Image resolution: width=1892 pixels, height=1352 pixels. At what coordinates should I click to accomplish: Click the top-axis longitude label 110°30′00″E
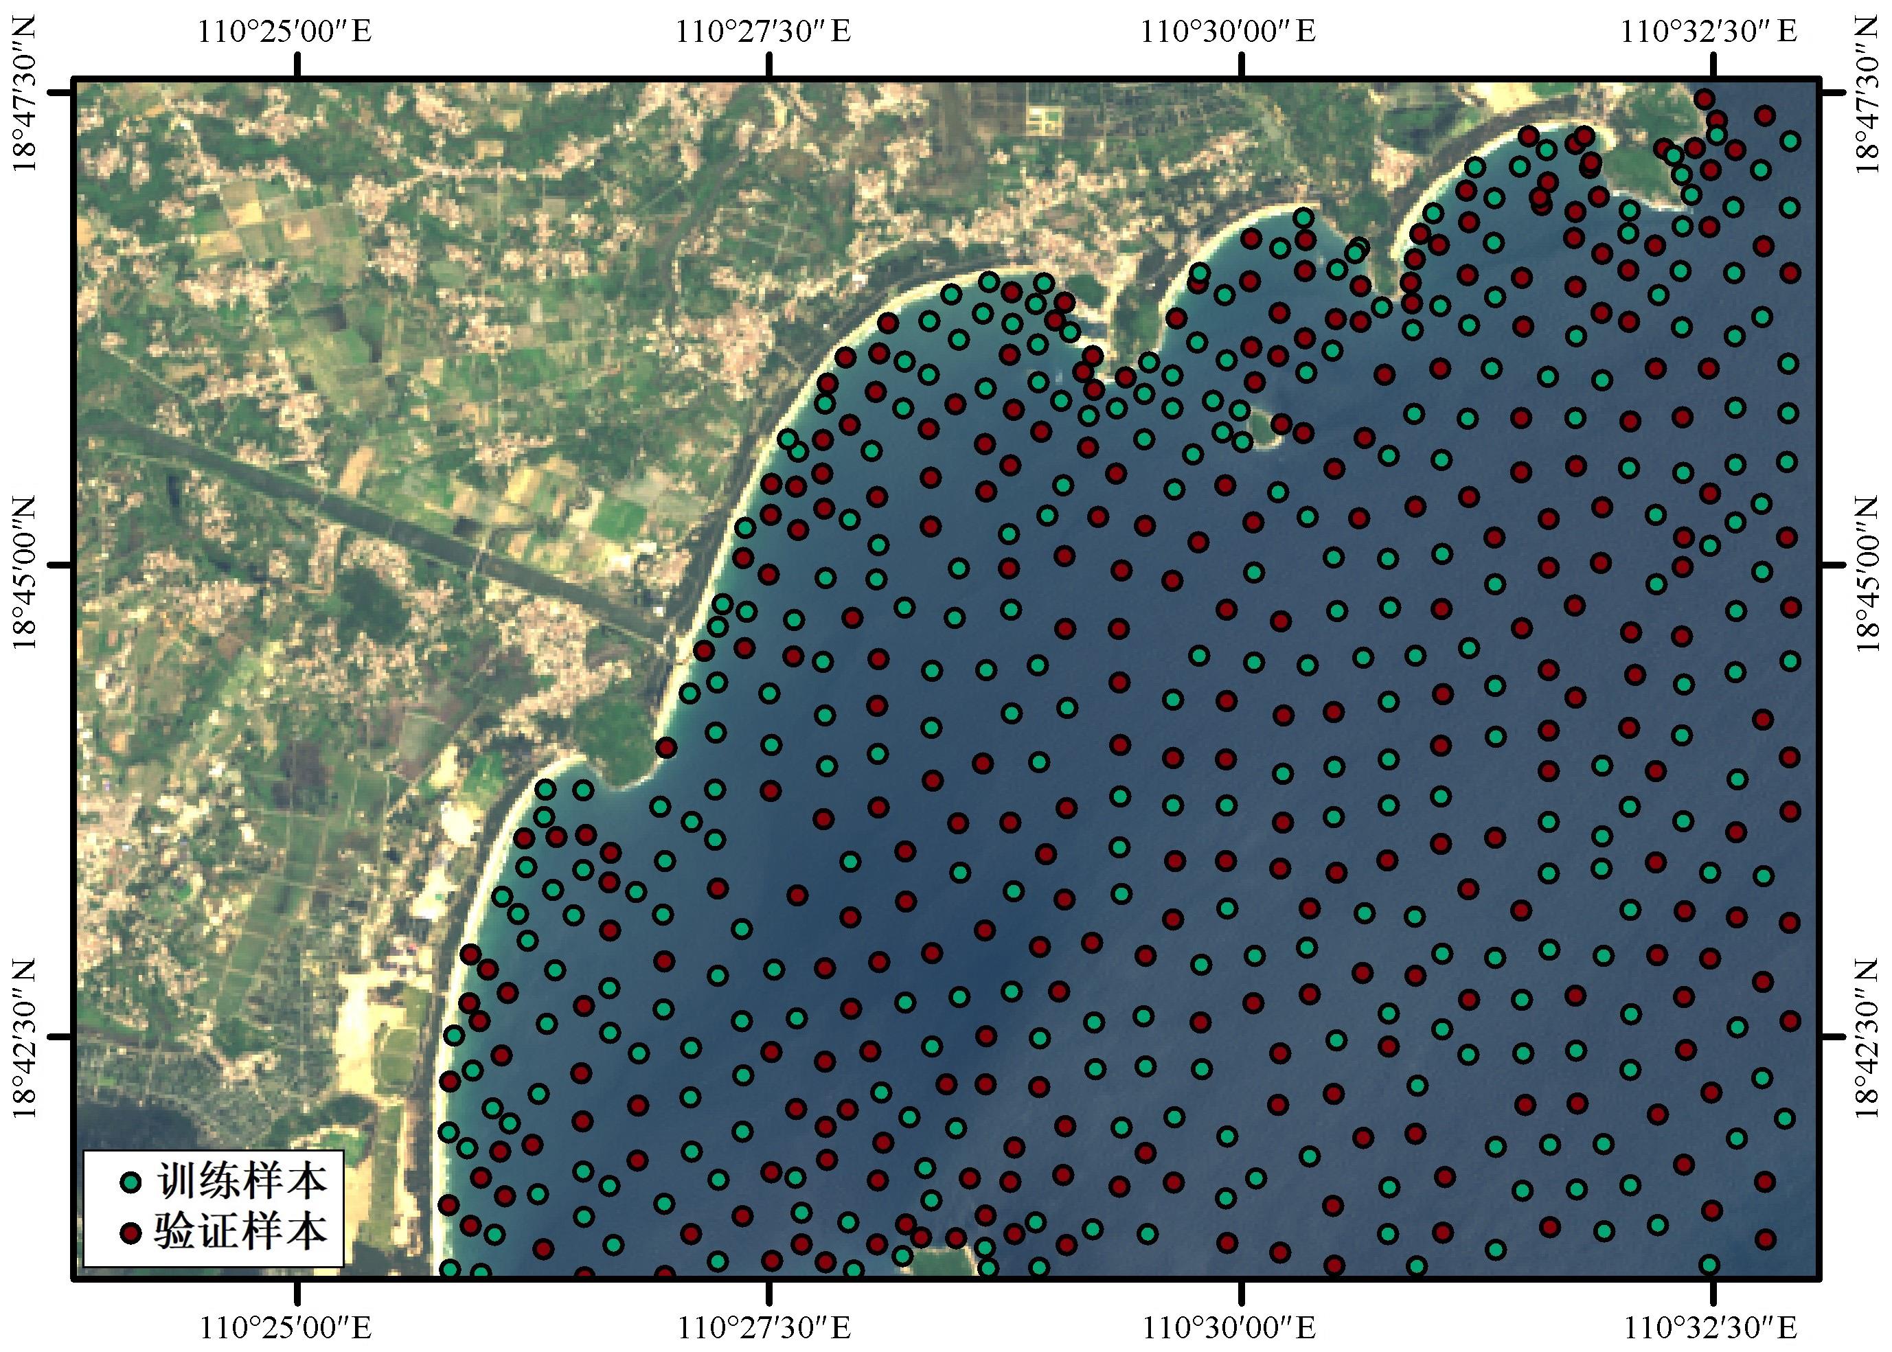point(1227,32)
